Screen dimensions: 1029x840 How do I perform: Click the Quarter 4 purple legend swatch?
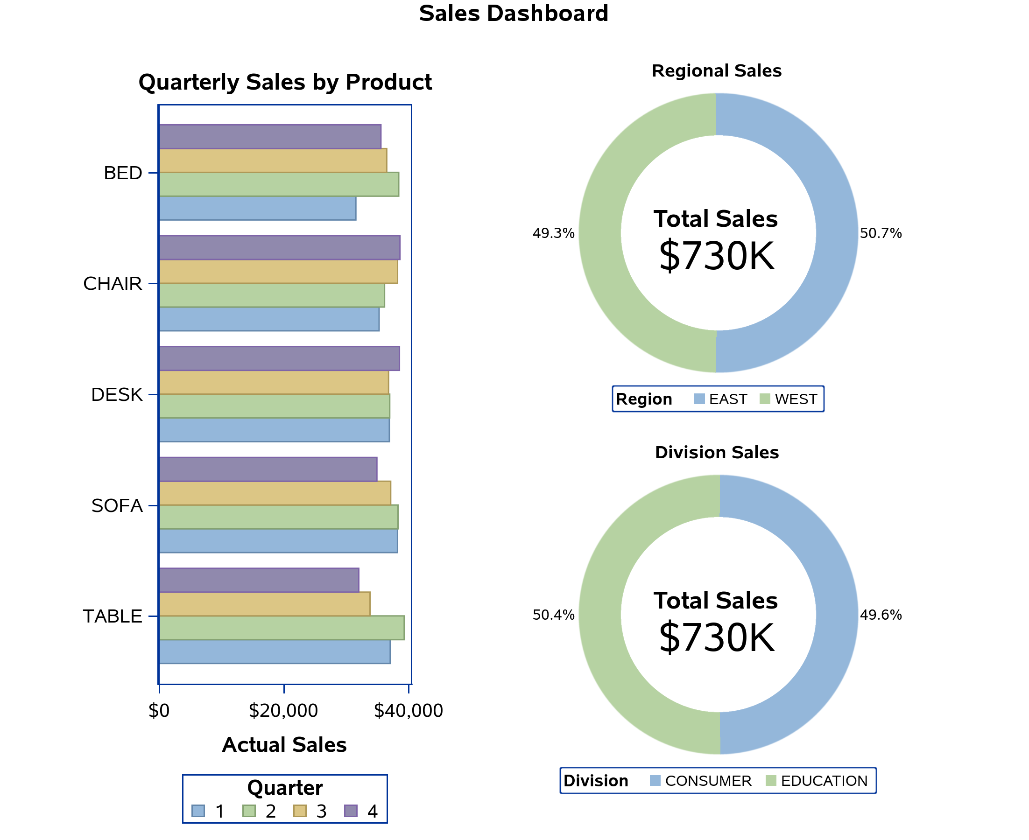pos(352,811)
